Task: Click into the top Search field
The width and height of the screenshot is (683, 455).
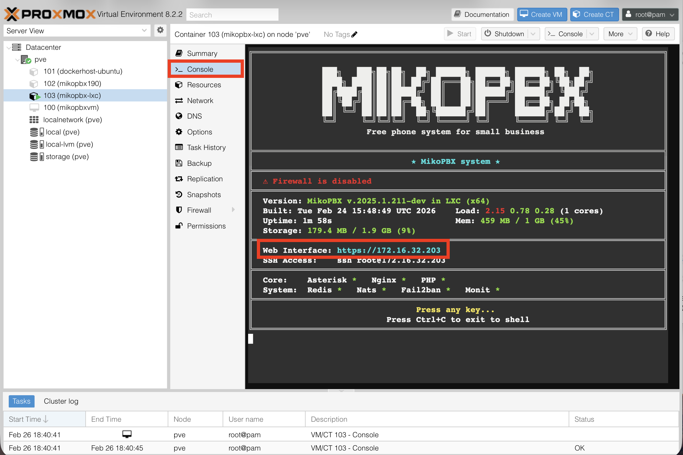Action: (x=232, y=15)
